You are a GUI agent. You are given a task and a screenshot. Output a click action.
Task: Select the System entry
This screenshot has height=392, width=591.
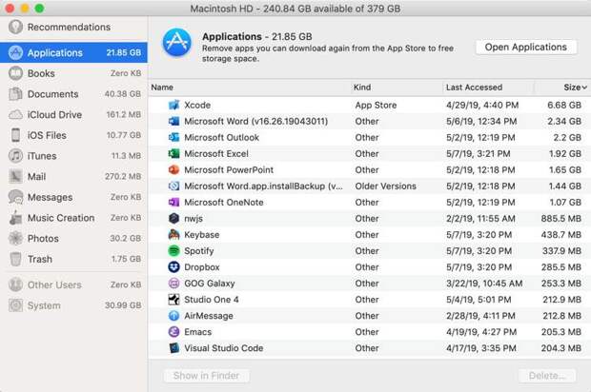coord(74,305)
